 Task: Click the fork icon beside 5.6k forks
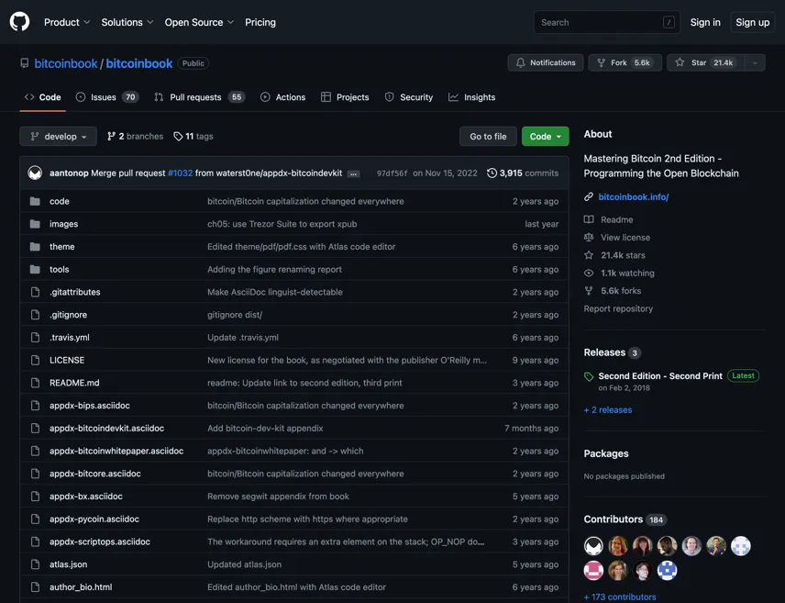tap(589, 291)
